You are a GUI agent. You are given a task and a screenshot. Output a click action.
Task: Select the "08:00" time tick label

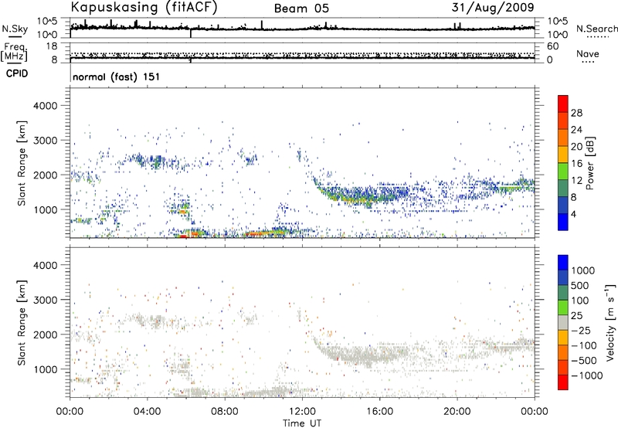224,412
